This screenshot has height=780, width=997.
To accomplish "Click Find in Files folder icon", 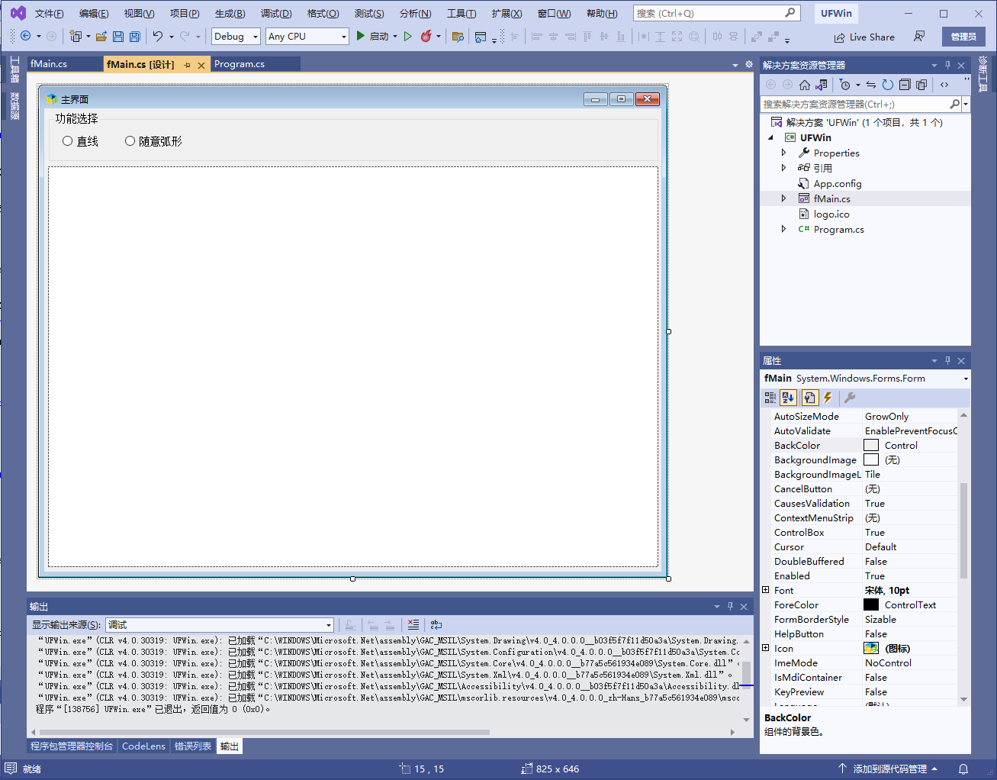I will (458, 36).
